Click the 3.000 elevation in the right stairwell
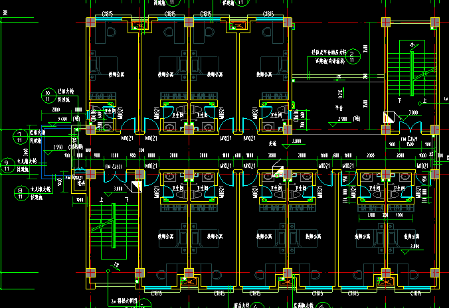This screenshot has height=308, width=449. coord(413,113)
